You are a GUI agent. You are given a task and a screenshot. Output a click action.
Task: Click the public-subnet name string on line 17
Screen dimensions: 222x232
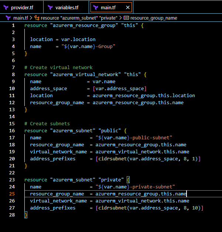(x=134, y=138)
